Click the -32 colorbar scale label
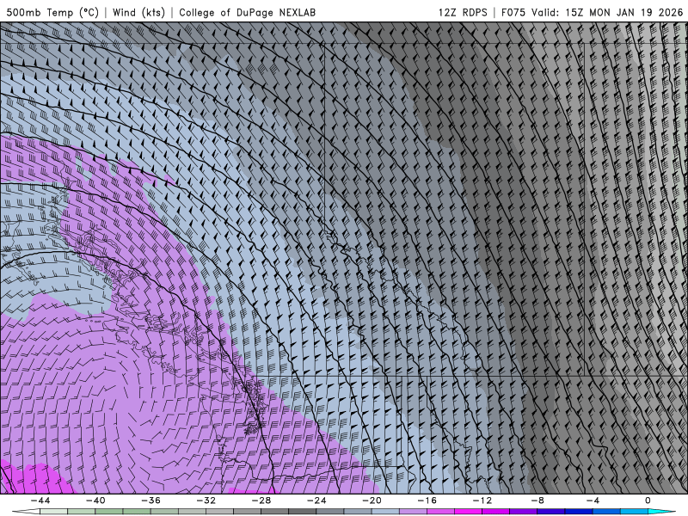688x516 pixels. point(206,501)
